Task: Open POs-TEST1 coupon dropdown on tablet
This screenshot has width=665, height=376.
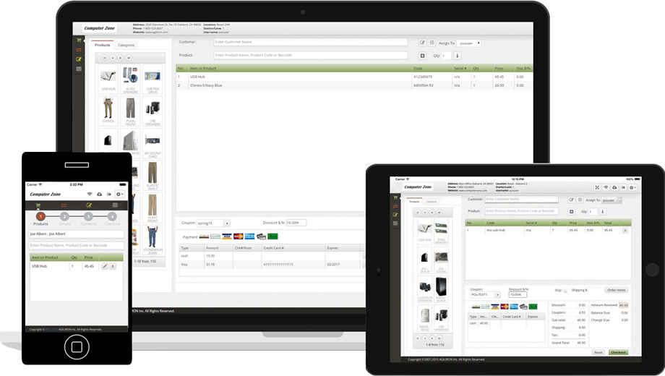Action: click(x=486, y=294)
